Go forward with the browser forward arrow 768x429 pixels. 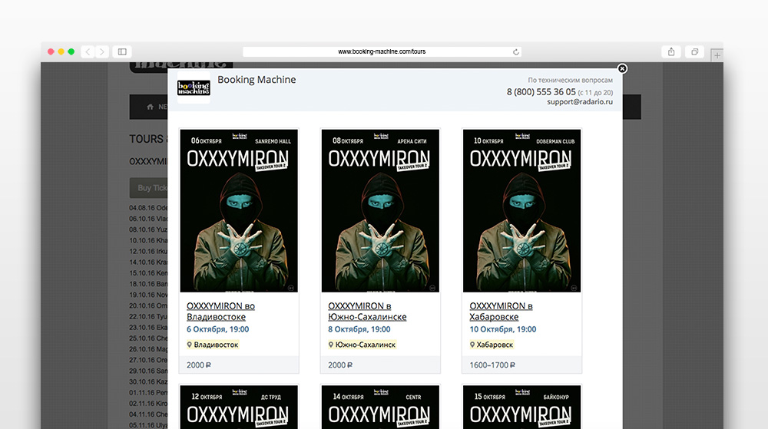[x=102, y=51]
